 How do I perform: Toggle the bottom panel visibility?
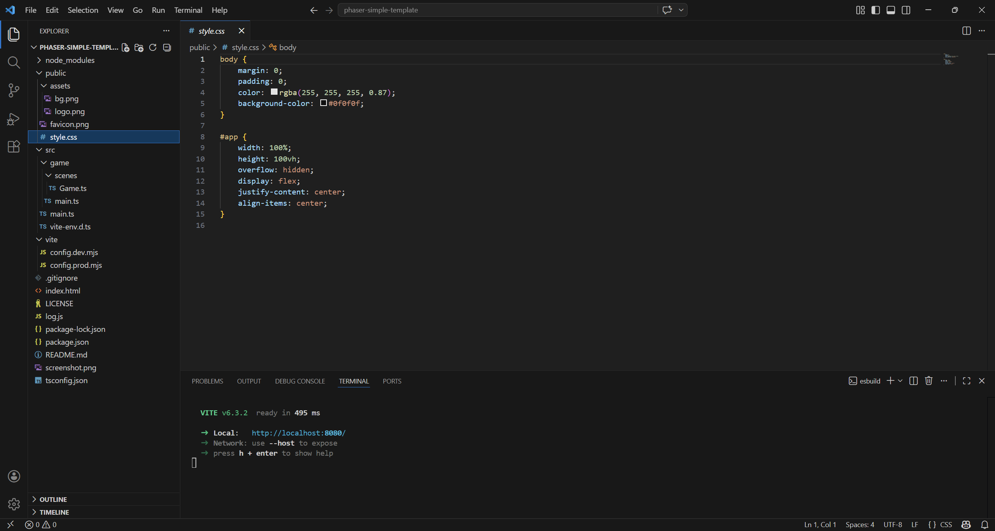point(890,10)
